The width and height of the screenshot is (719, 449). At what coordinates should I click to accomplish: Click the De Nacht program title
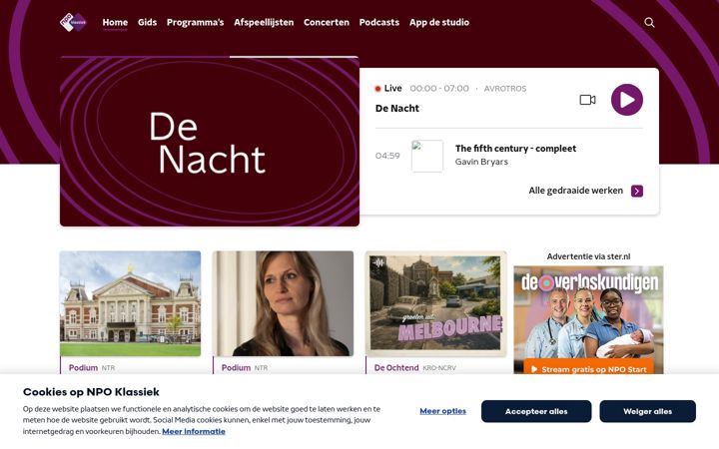tap(397, 108)
